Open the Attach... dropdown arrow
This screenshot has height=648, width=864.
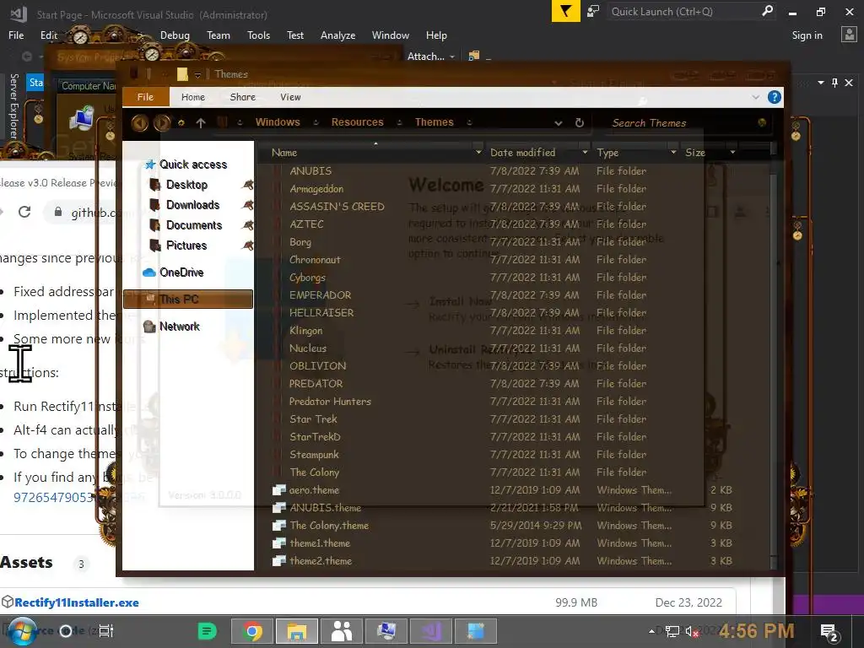click(x=452, y=57)
